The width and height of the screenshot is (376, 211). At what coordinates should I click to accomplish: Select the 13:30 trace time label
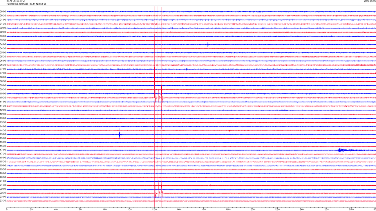[3, 122]
